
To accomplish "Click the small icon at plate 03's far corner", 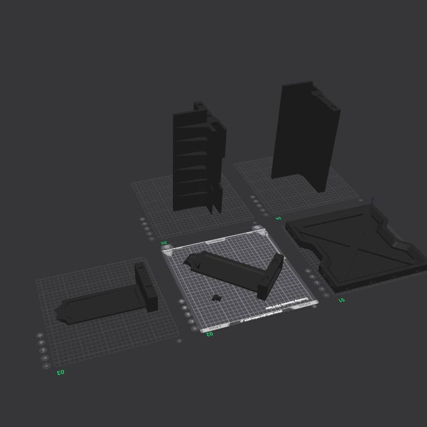I will coord(179,341).
